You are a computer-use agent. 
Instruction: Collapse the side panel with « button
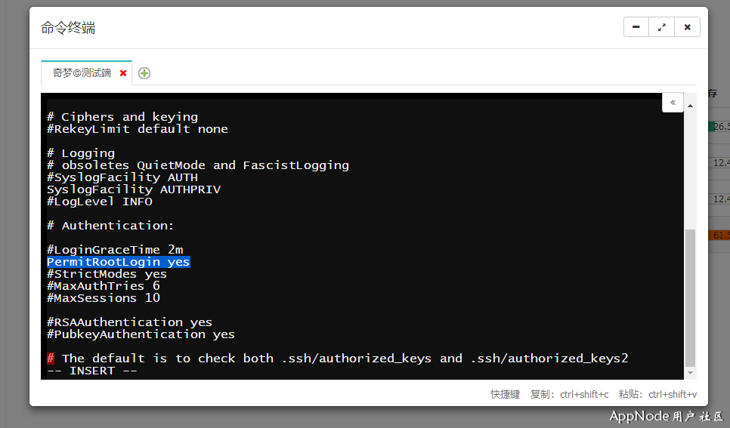pos(673,102)
